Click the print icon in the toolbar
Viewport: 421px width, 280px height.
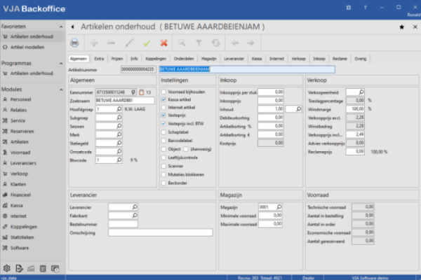pos(74,43)
